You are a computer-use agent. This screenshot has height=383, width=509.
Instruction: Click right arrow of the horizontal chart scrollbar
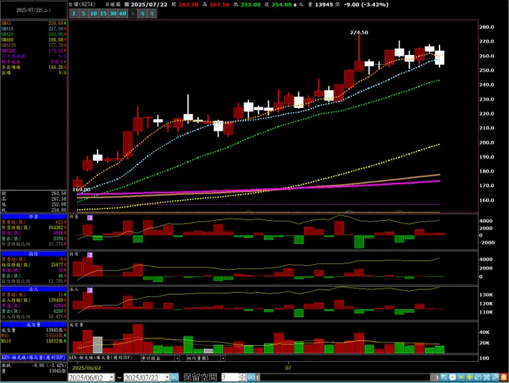pyautogui.click(x=437, y=377)
